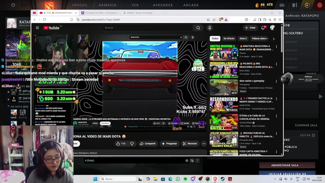The width and height of the screenshot is (325, 183).
Task: Focus the YouTube Buscar search field
Action: [x=147, y=28]
